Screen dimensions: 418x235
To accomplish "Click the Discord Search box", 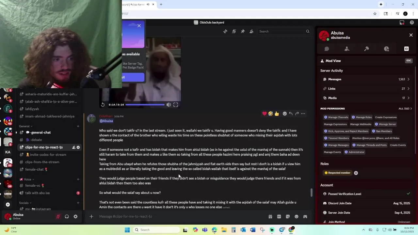I will [283, 31].
